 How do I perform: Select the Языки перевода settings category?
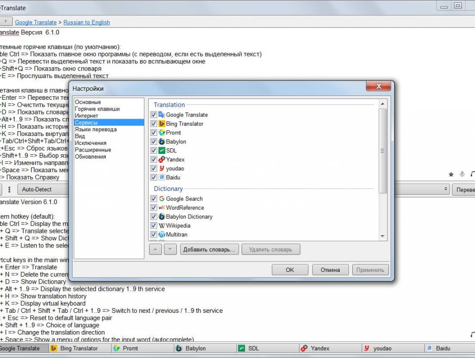click(109, 129)
